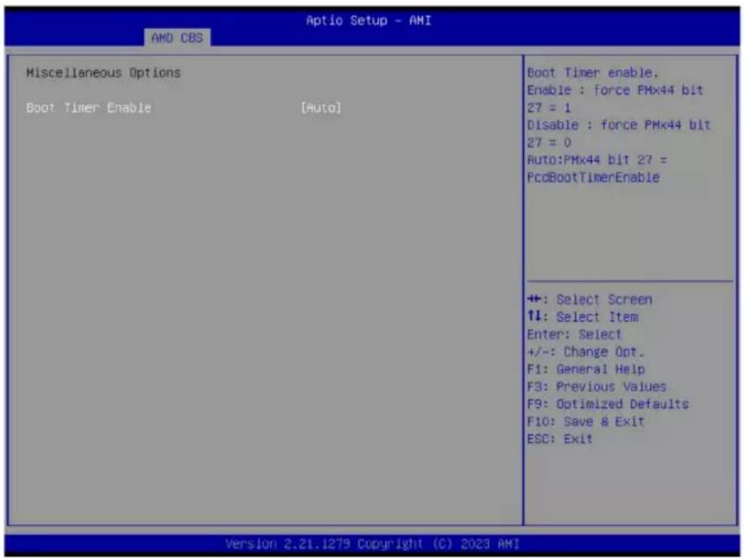Click the Aptio Setup - AMI title
The height and width of the screenshot is (558, 744).
369,20
